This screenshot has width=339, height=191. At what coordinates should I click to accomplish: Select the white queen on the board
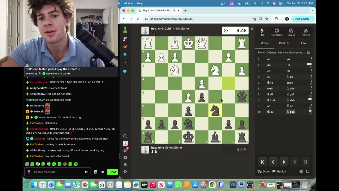pos(202,43)
